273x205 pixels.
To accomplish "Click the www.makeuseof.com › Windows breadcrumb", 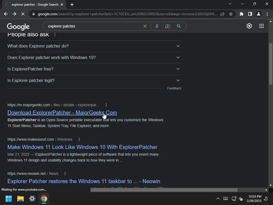I will (40, 139).
